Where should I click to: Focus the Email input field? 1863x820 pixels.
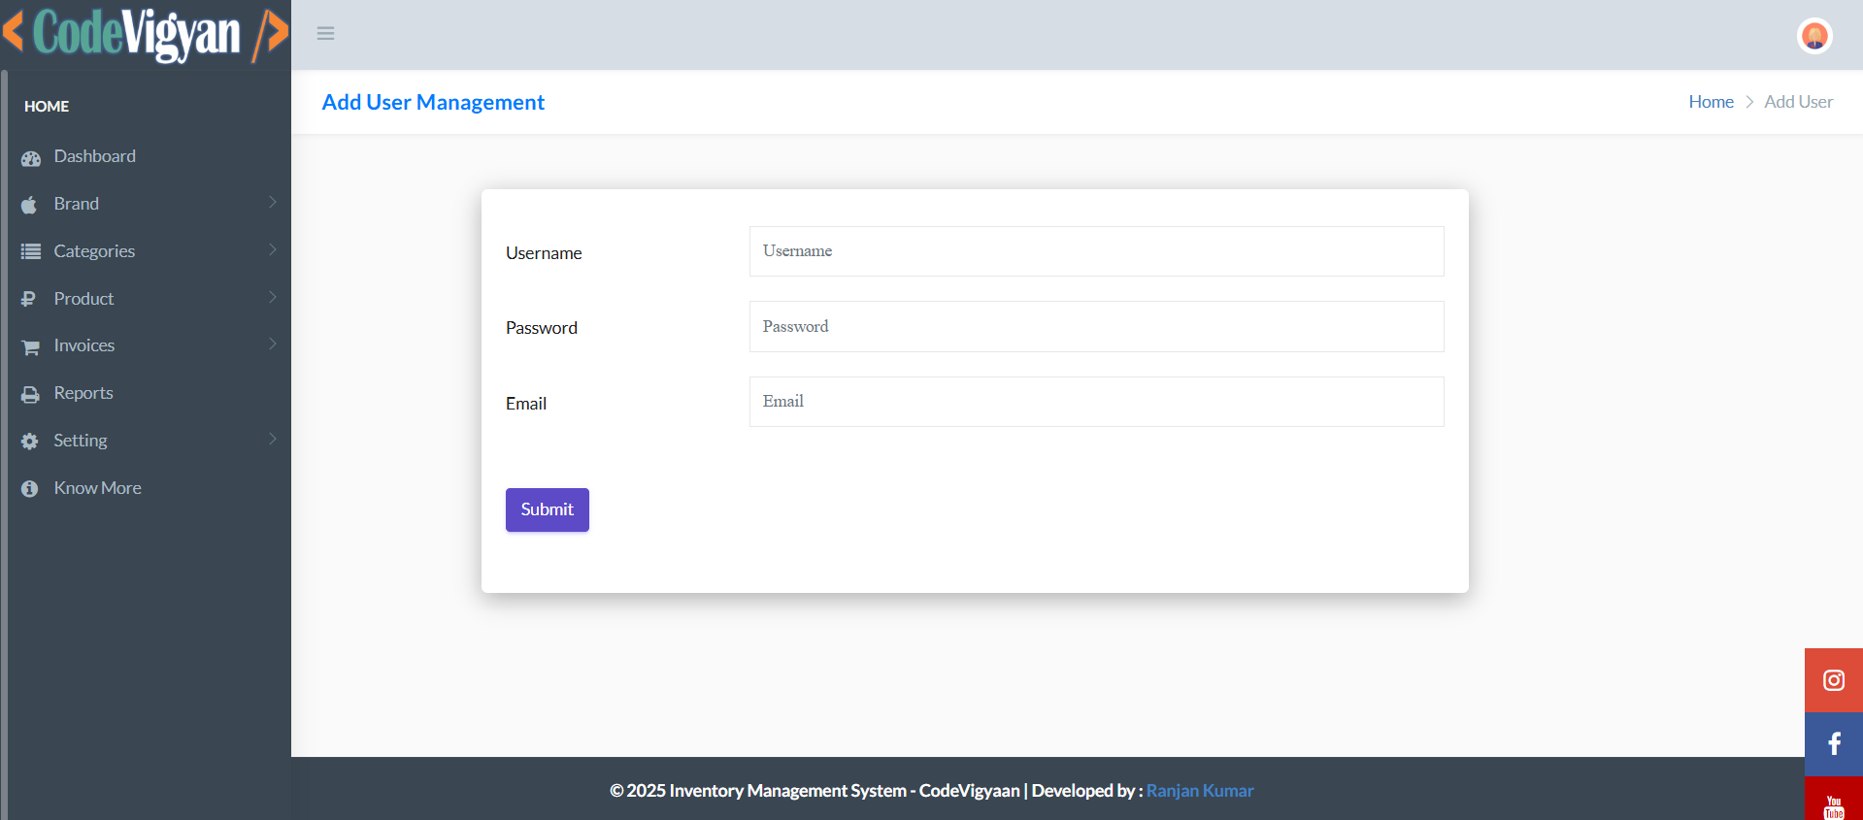(1096, 402)
